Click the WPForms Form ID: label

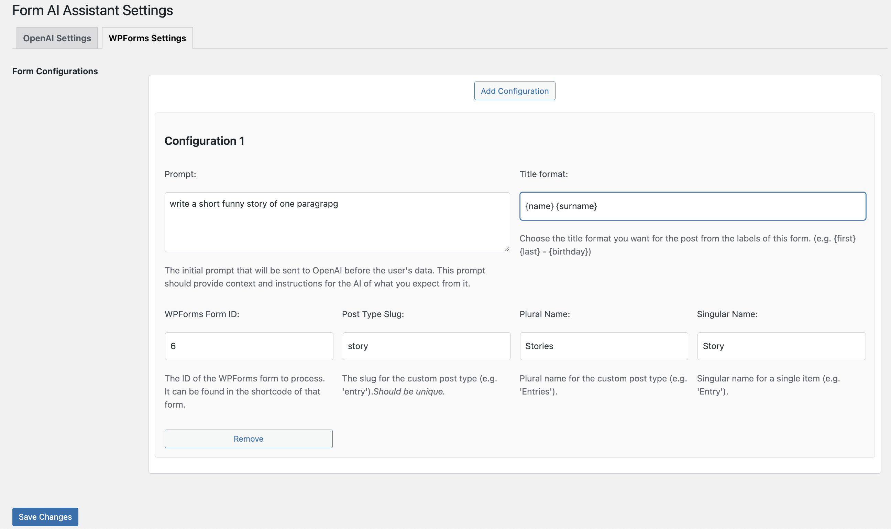pos(202,314)
